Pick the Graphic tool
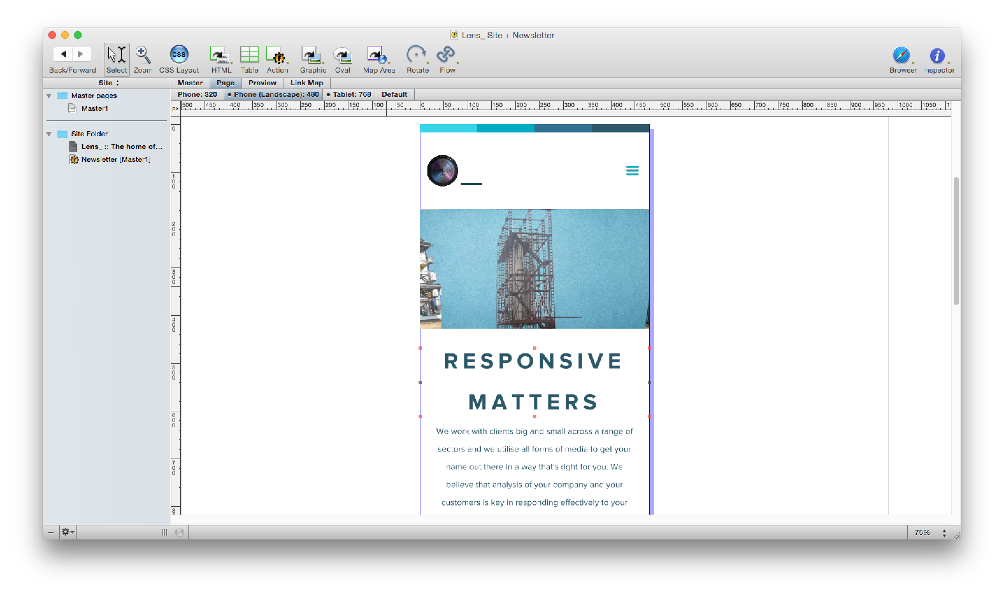The image size is (1004, 598). [312, 55]
